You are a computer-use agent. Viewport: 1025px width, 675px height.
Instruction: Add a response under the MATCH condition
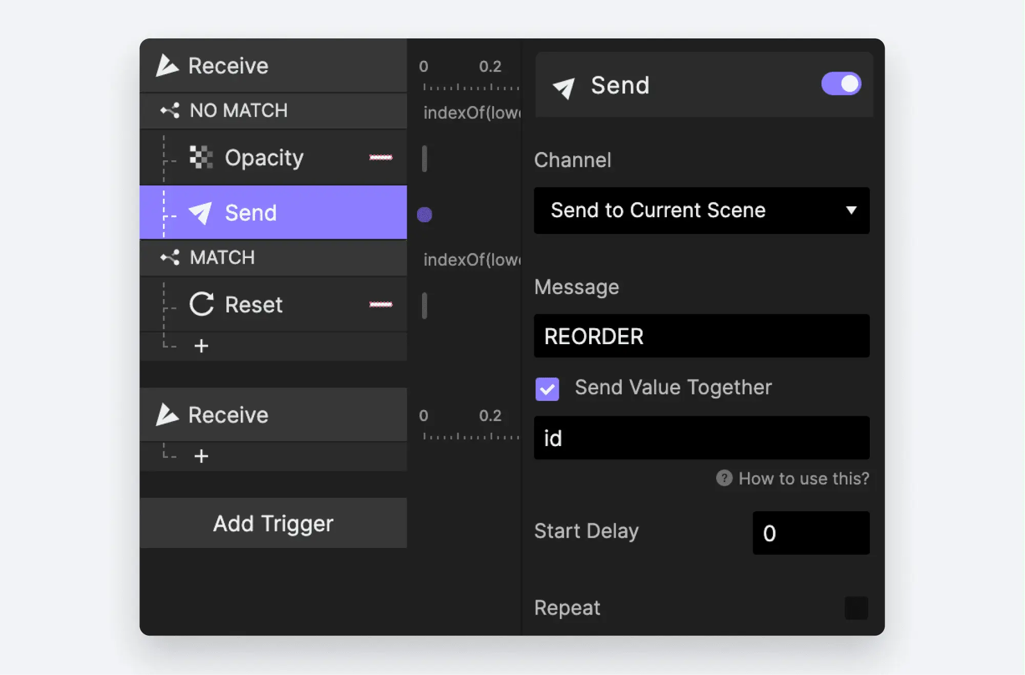pos(201,346)
